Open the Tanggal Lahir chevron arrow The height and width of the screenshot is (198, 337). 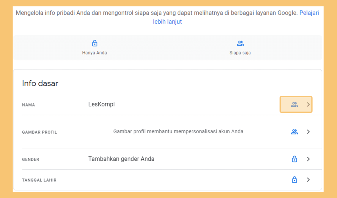click(308, 179)
